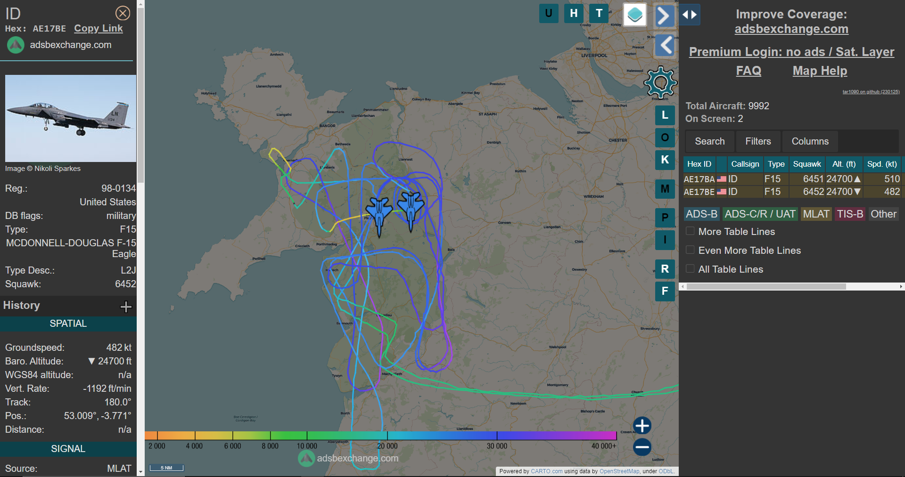This screenshot has width=905, height=477.
Task: Click the History section title
Action: (22, 305)
